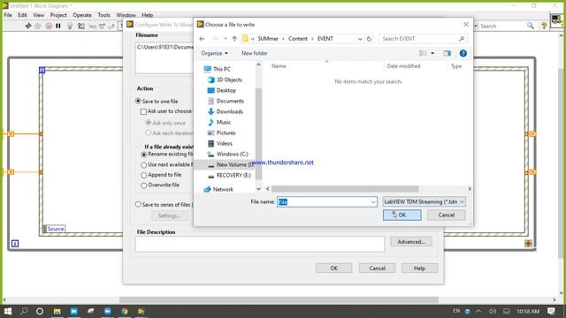Refresh the EVENT folder listing
Screen dimensions: 566x318
coord(369,39)
